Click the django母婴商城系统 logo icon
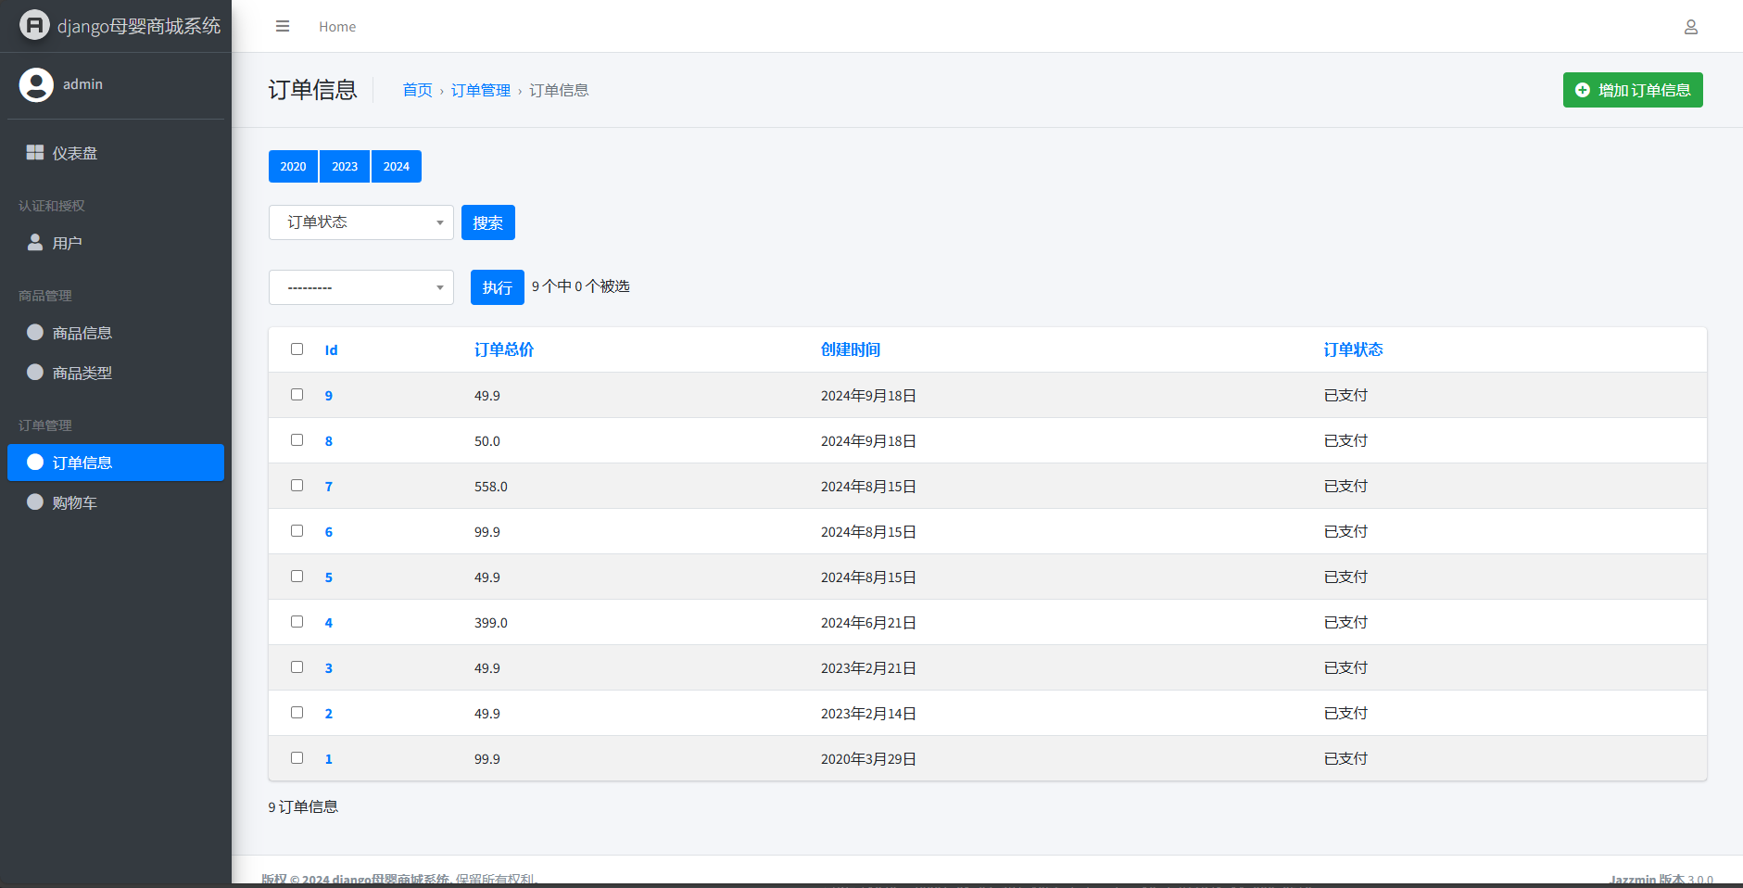The image size is (1743, 888). pos(34,25)
